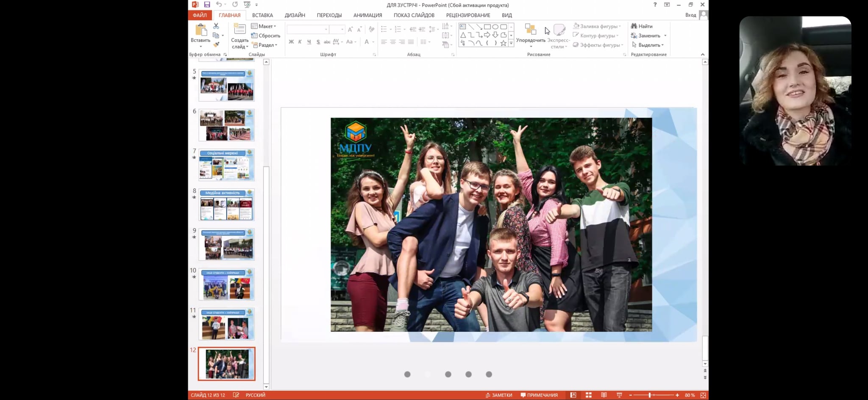Image resolution: width=868 pixels, height=400 pixels.
Task: Toggle the Заметки notes pane
Action: point(499,395)
